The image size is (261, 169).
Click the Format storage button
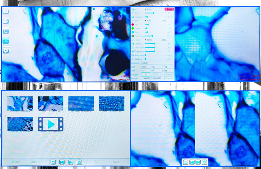coord(169,75)
